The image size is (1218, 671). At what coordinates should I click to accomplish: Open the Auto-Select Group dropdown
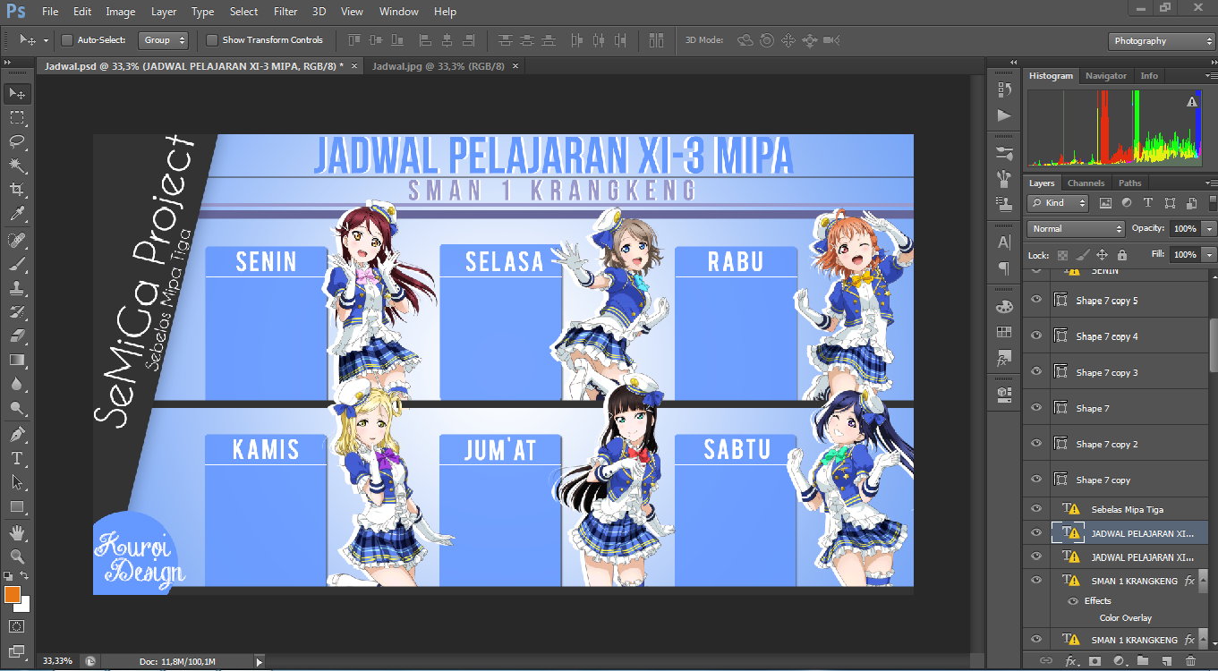click(163, 40)
